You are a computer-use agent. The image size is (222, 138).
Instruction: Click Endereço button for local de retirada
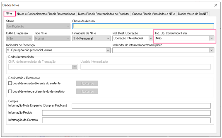click(87, 83)
